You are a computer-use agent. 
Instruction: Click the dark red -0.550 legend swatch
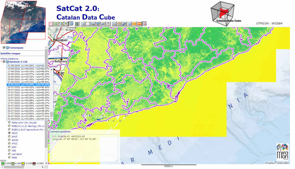pyautogui.click(x=34, y=163)
